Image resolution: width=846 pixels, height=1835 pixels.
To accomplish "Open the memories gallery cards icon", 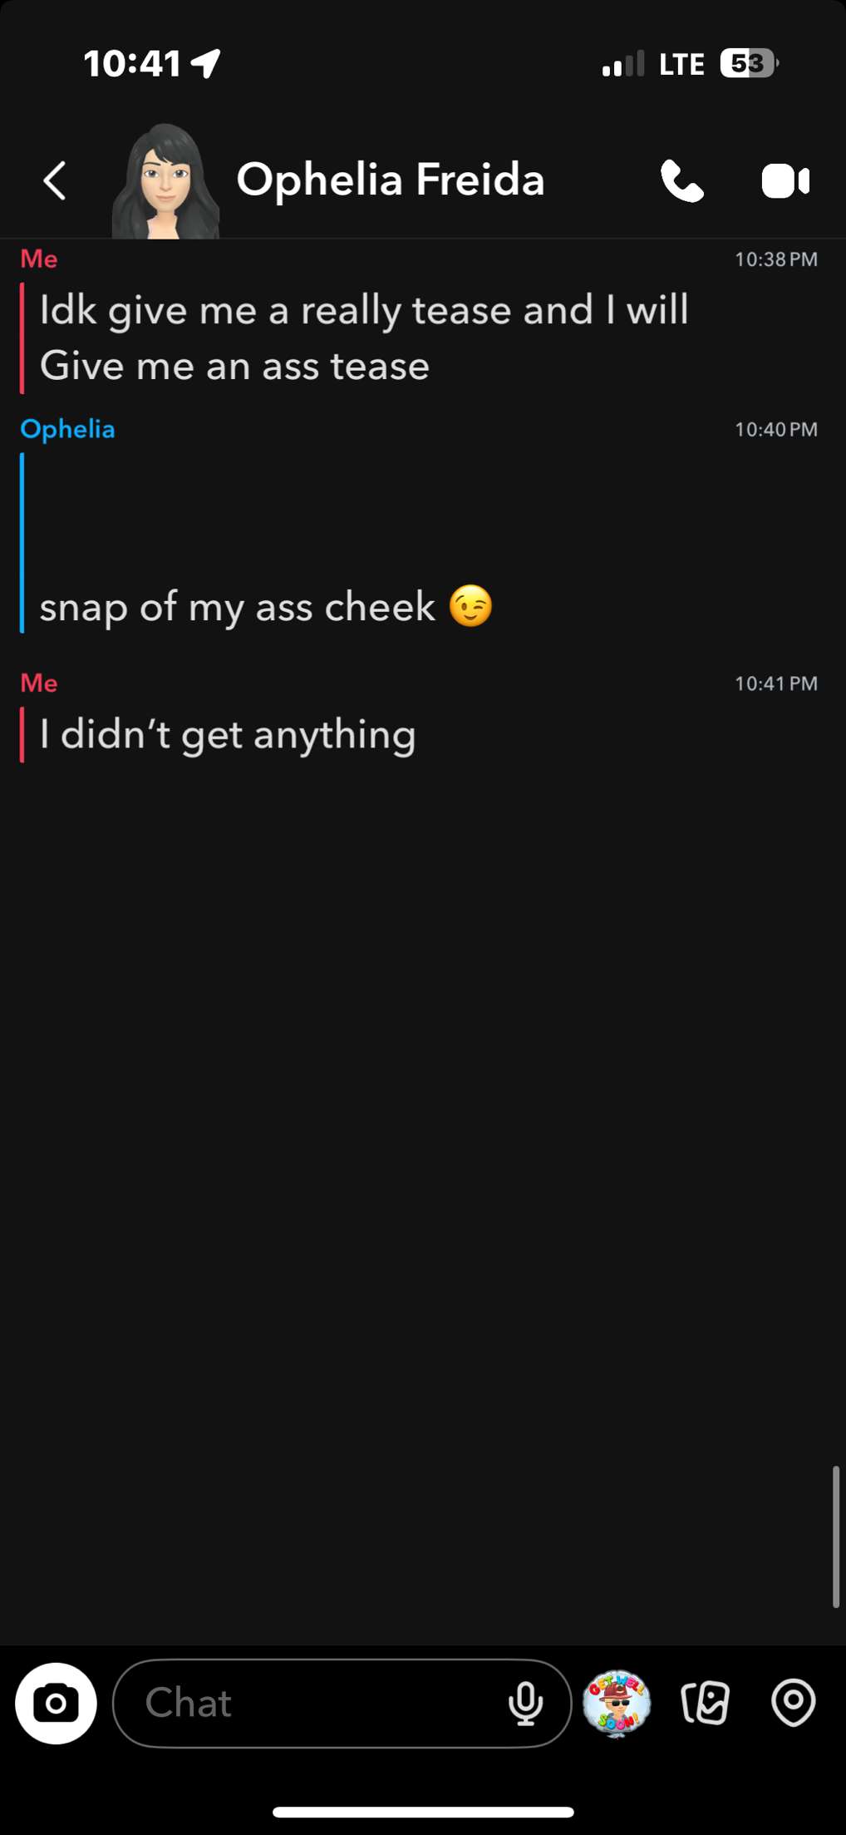I will (x=705, y=1704).
